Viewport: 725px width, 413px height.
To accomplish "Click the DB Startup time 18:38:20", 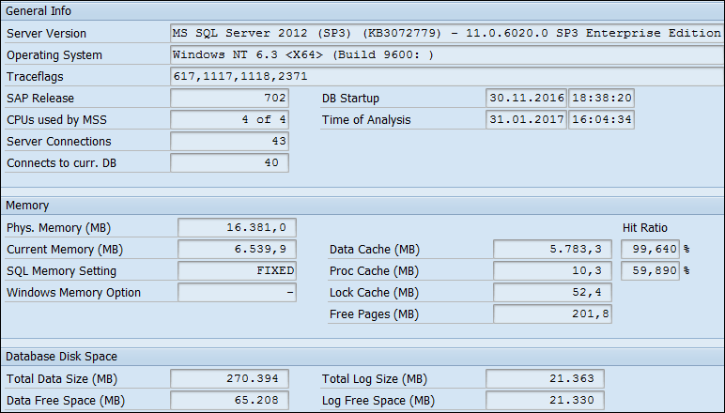I will 601,98.
